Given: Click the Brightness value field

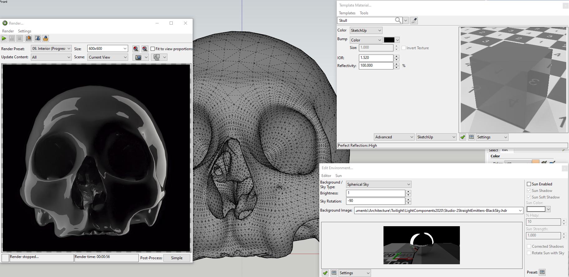Looking at the screenshot, I should click(376, 193).
